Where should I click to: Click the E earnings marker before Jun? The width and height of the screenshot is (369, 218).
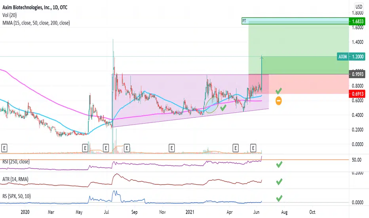click(253, 148)
